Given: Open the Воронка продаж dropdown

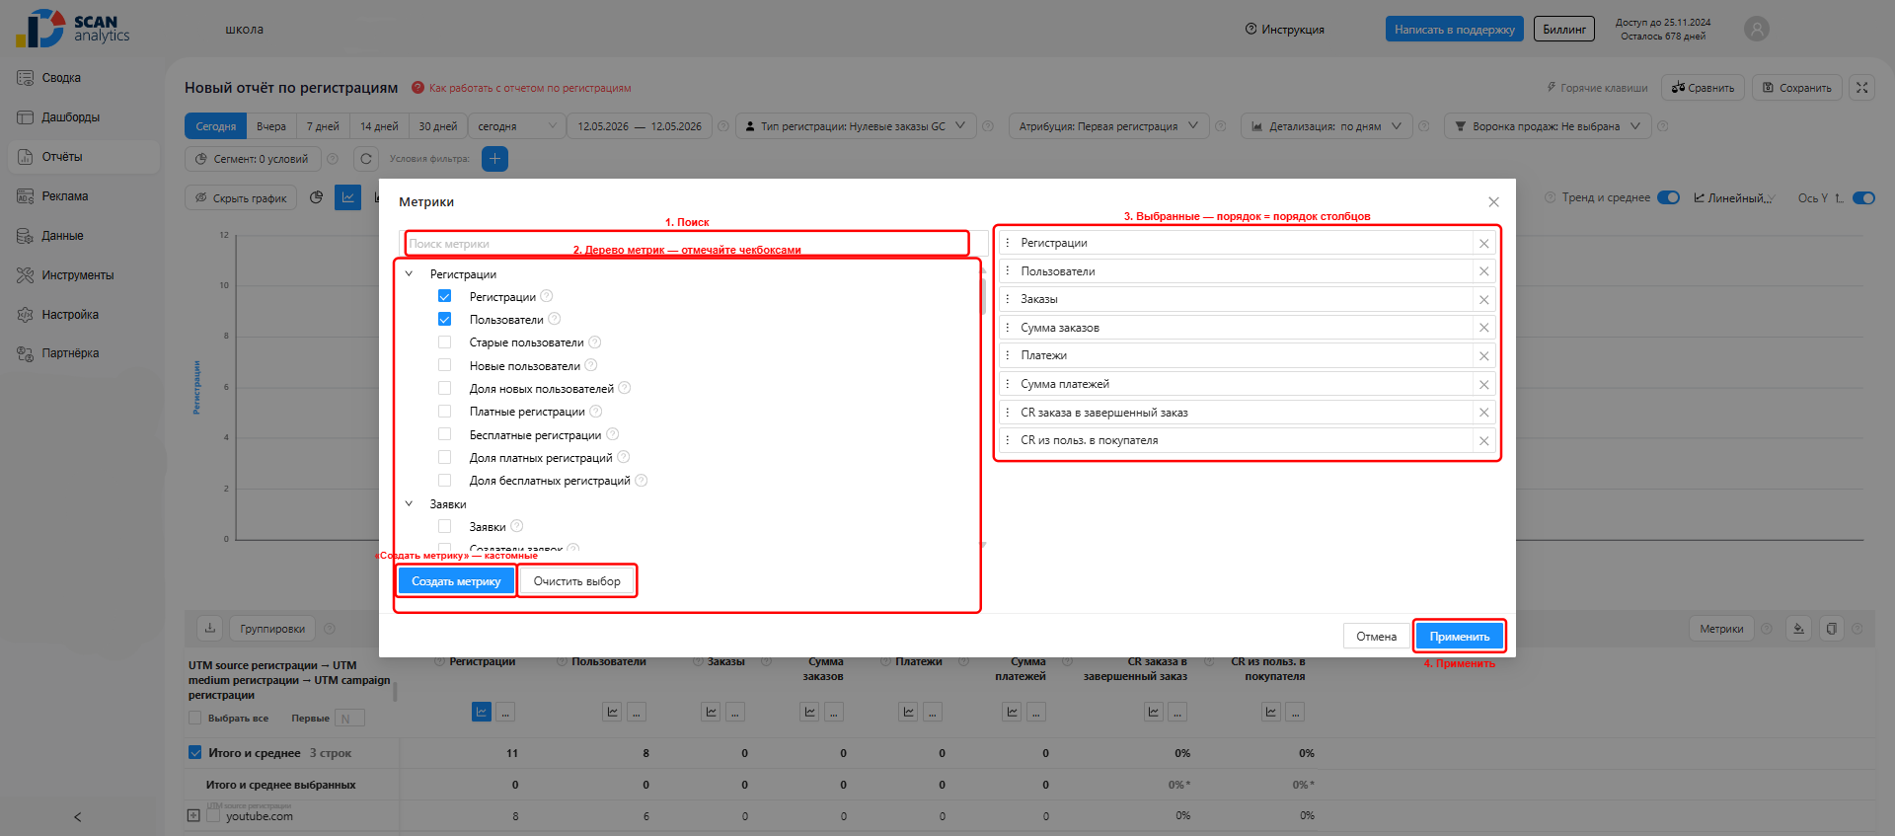Looking at the screenshot, I should [1548, 126].
